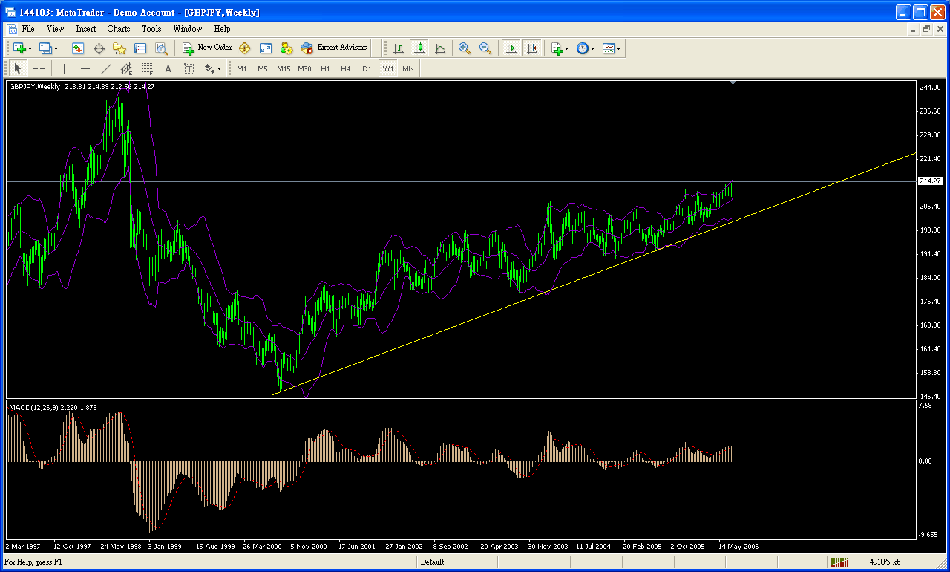This screenshot has height=572, width=950.
Task: Click the arrows objects icon
Action: pos(209,68)
